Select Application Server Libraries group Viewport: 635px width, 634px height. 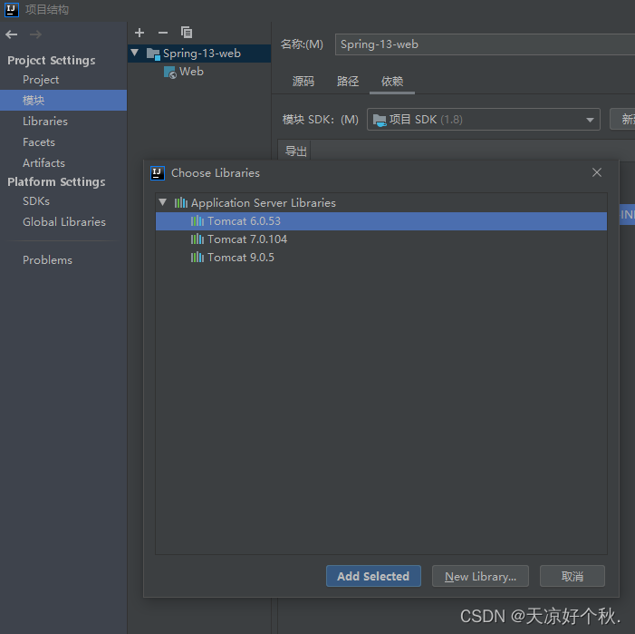tap(381, 202)
